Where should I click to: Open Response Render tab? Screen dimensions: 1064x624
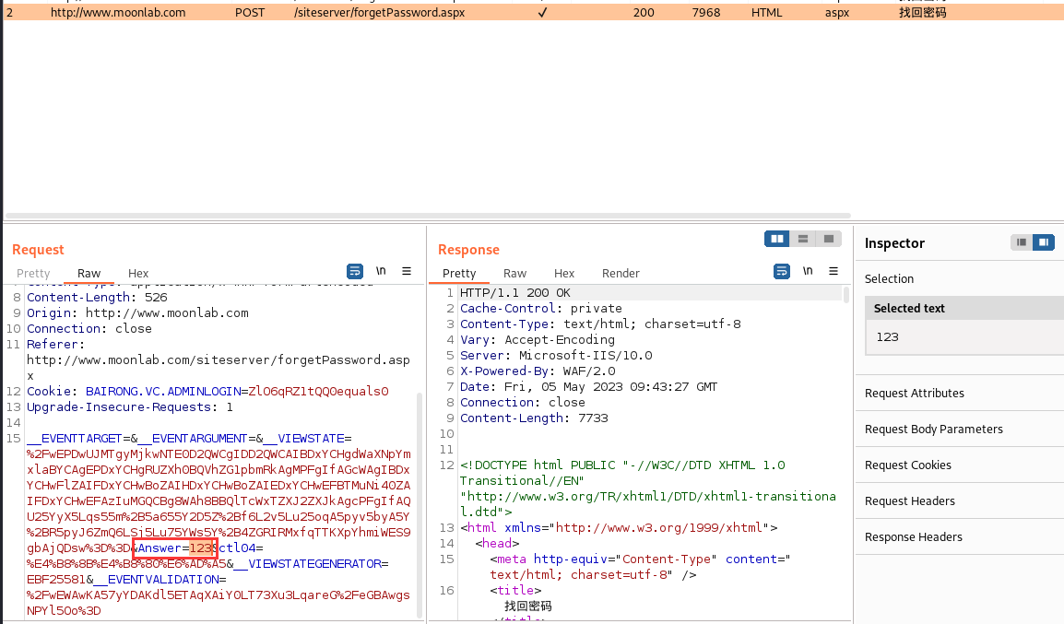(621, 273)
